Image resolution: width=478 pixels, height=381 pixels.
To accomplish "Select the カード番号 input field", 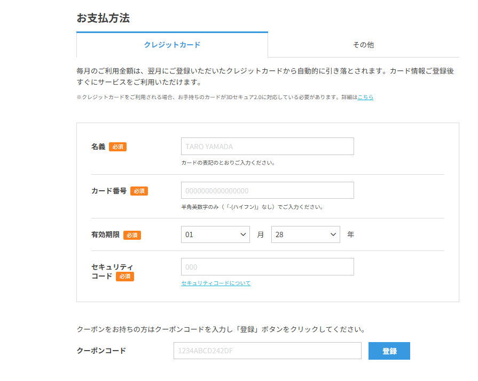I will 268,190.
